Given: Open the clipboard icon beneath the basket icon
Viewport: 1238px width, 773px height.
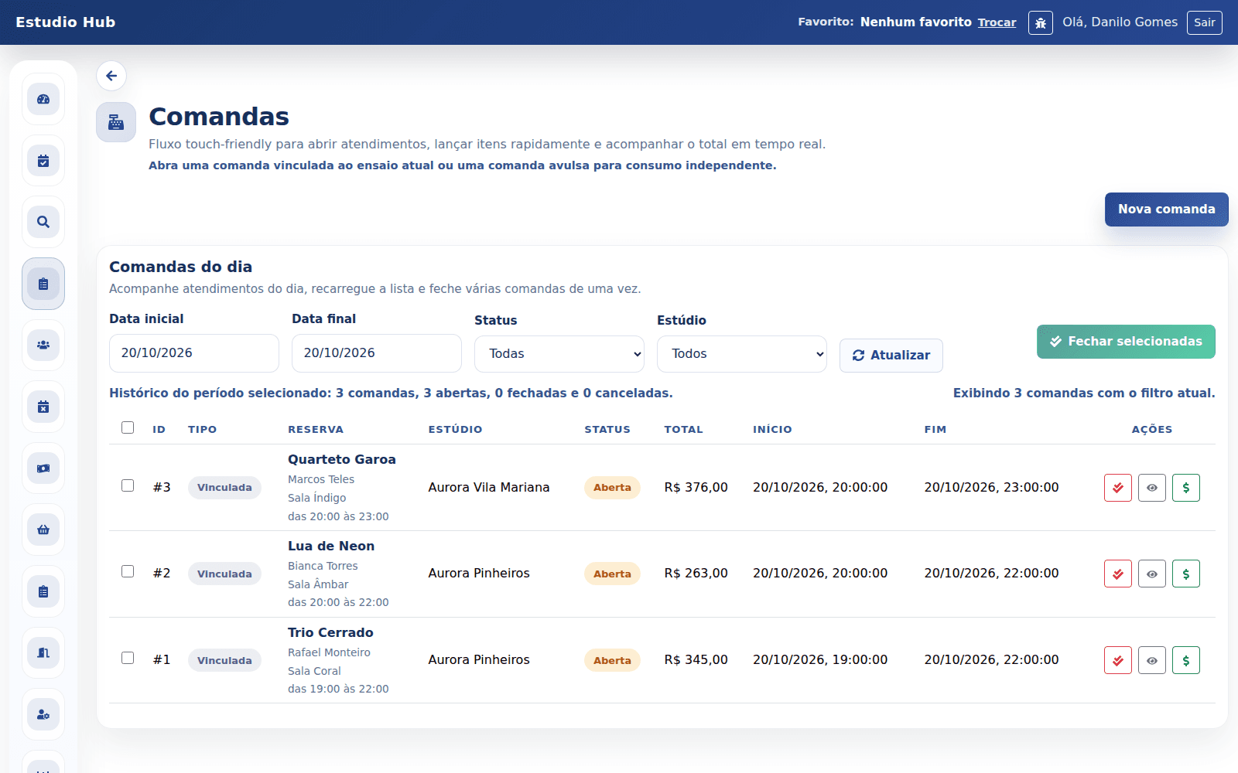Looking at the screenshot, I should pyautogui.click(x=43, y=591).
